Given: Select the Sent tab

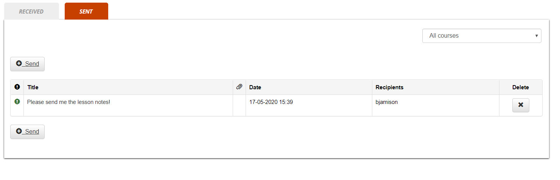Looking at the screenshot, I should point(86,11).
